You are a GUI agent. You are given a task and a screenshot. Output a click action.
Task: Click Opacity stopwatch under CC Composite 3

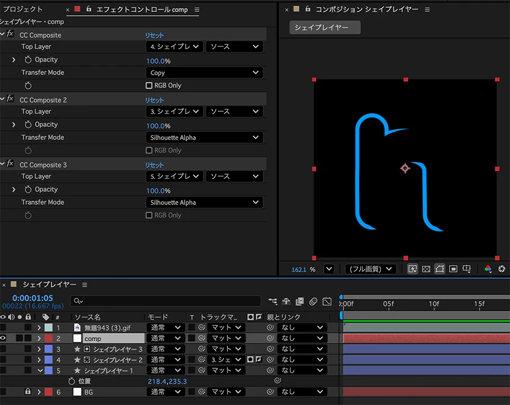click(x=28, y=190)
